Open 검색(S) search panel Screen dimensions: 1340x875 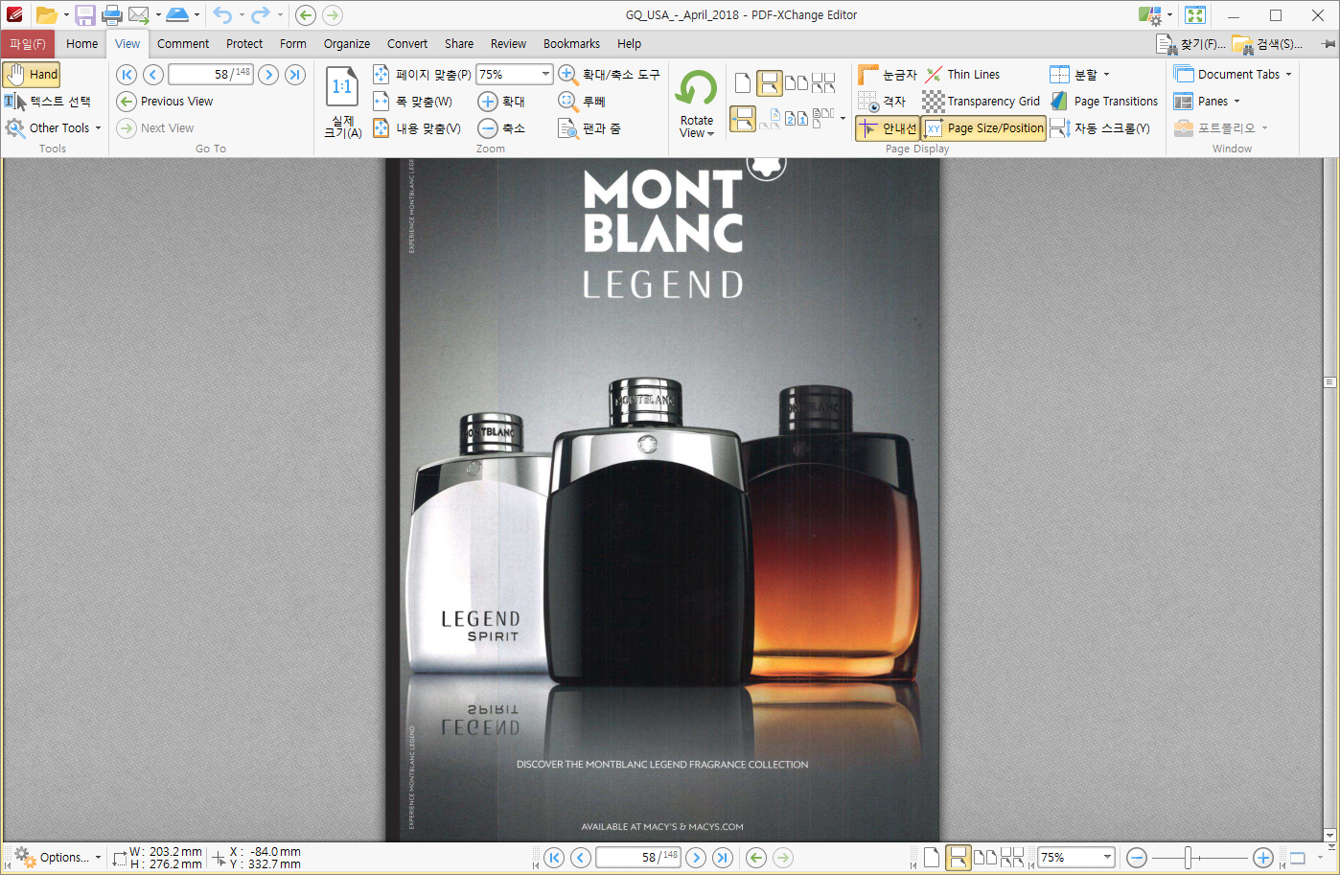pyautogui.click(x=1267, y=44)
